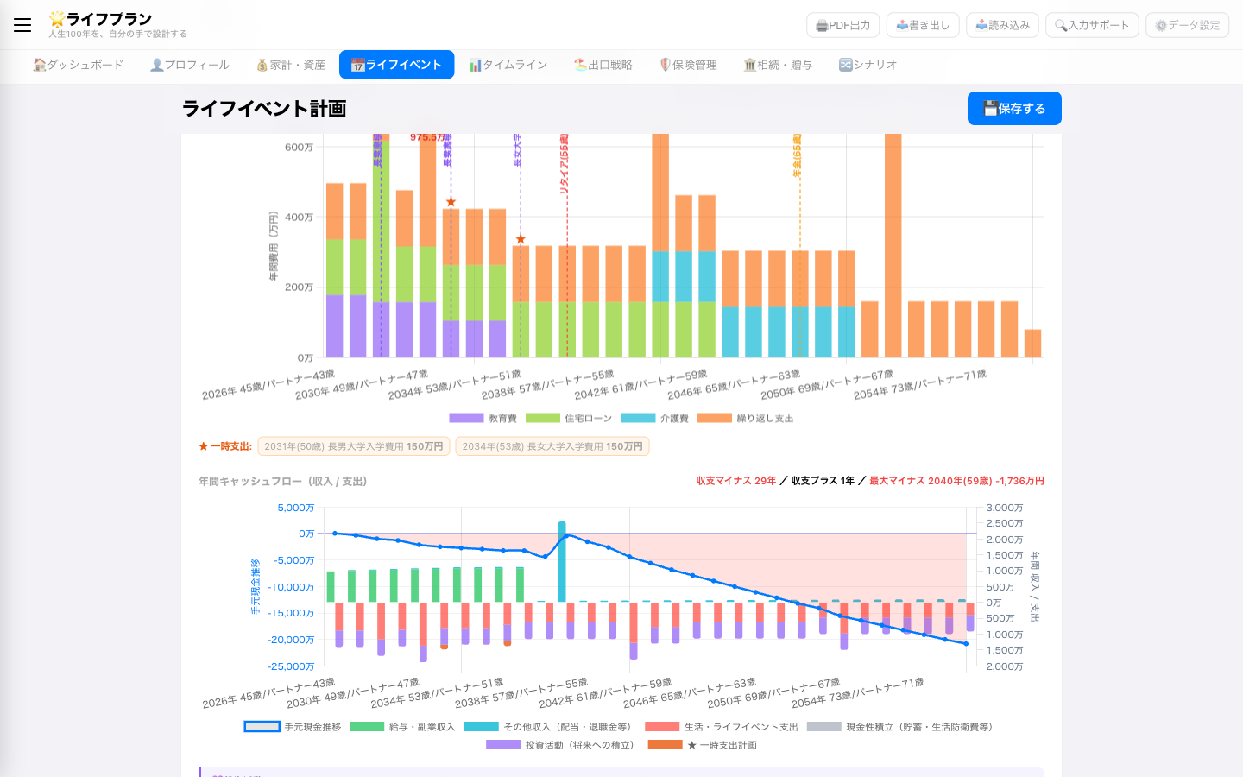
Task: Go to the 出口戦略 tab
Action: tap(603, 65)
